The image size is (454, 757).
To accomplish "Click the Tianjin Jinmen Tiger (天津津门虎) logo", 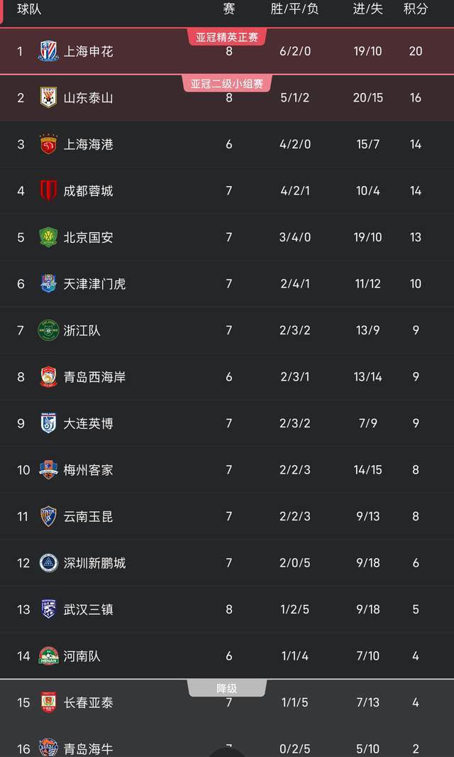I will pos(48,283).
